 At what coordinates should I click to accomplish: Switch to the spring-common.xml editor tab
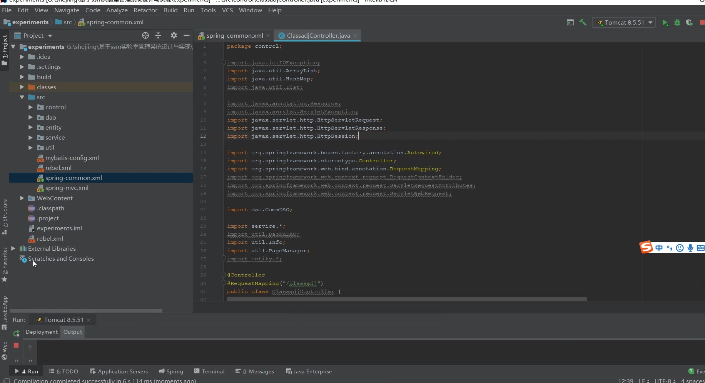click(234, 36)
